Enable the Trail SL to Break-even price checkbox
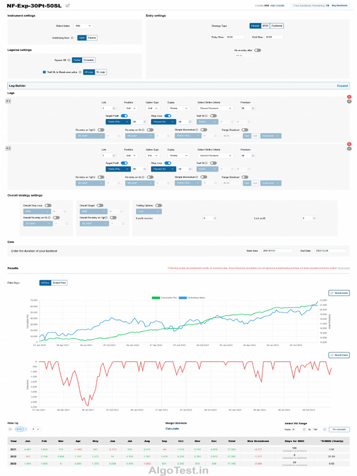The height and width of the screenshot is (476, 357). 44,72
